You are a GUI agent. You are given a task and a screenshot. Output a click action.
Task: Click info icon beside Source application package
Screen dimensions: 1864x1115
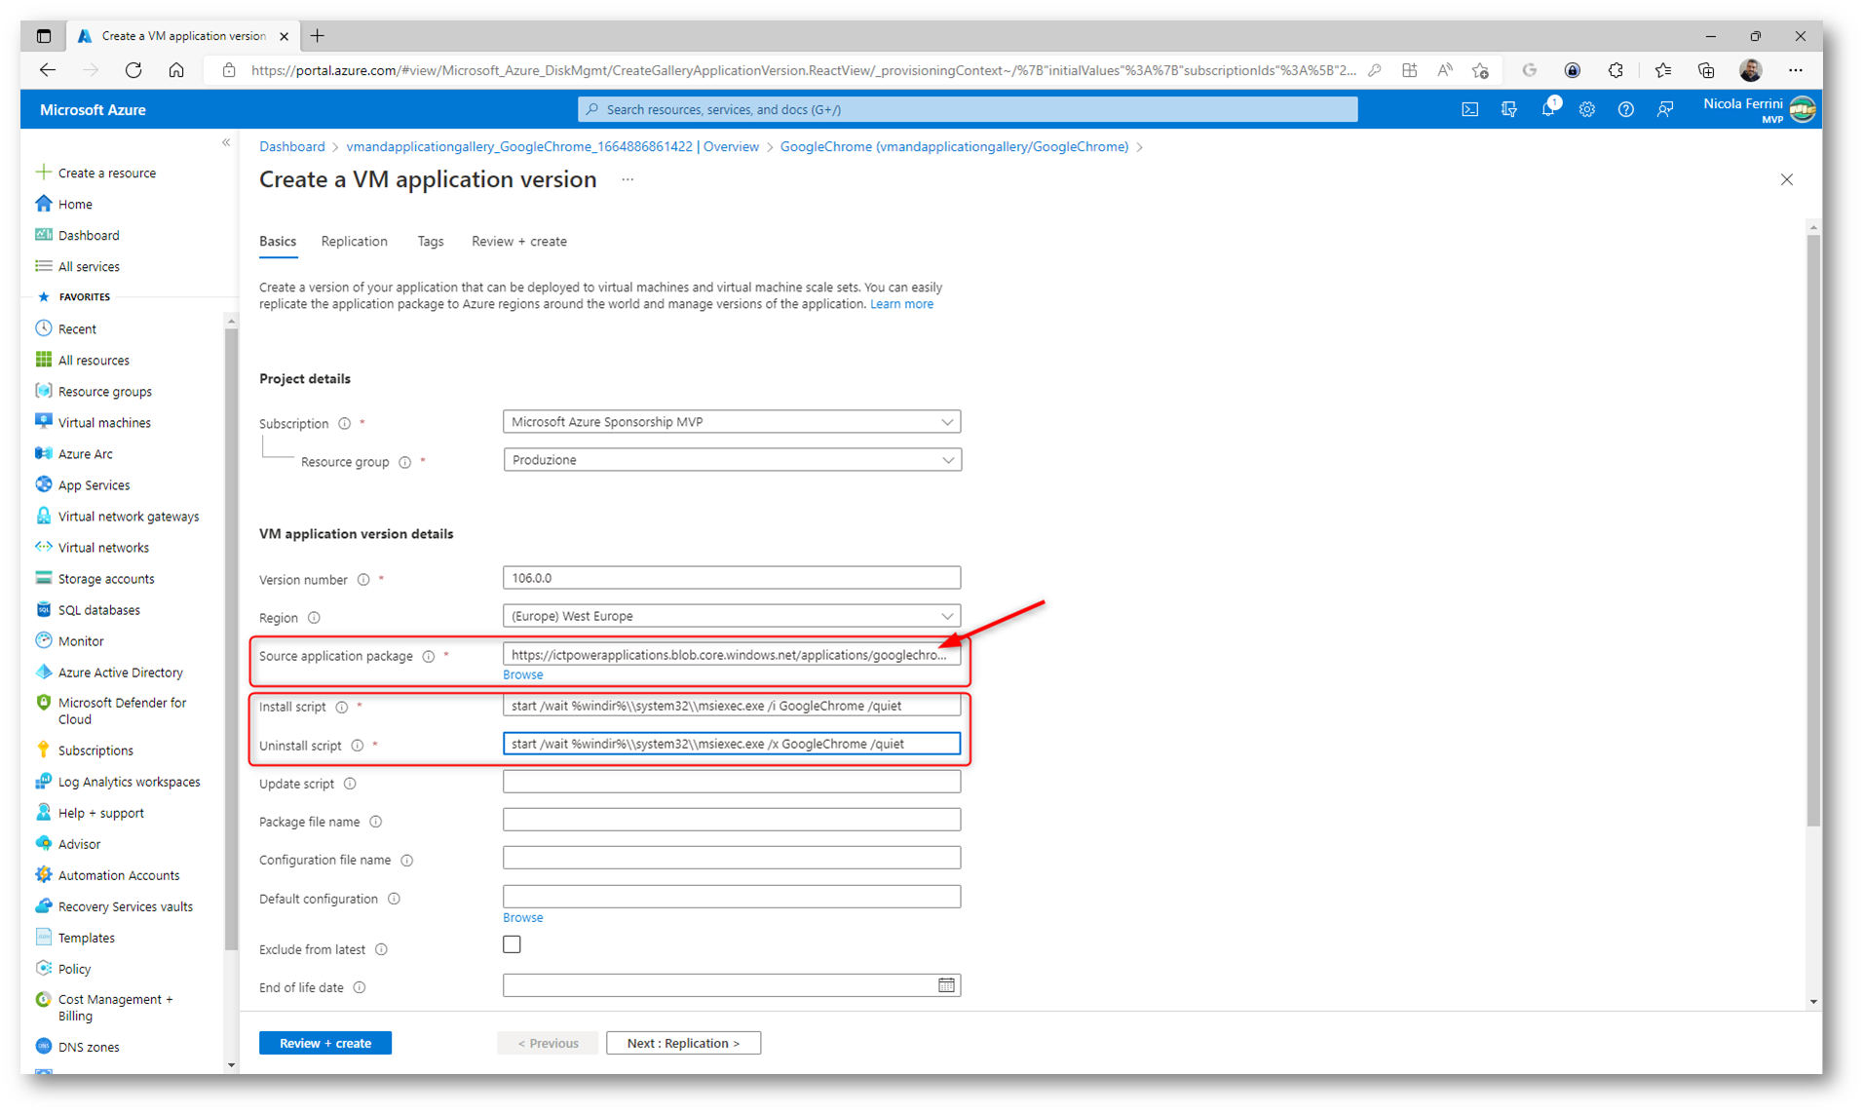click(429, 657)
